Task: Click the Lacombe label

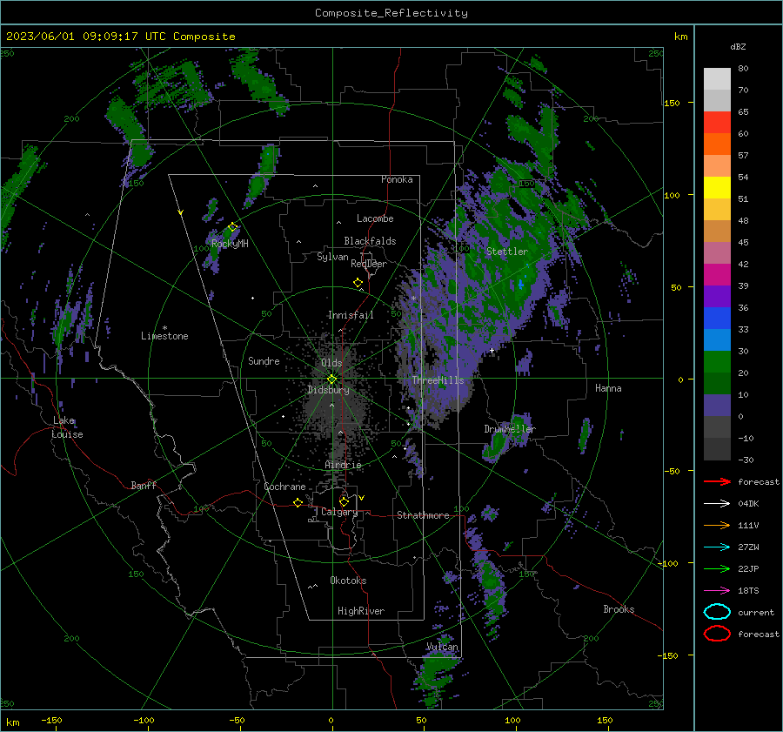Action: (375, 218)
